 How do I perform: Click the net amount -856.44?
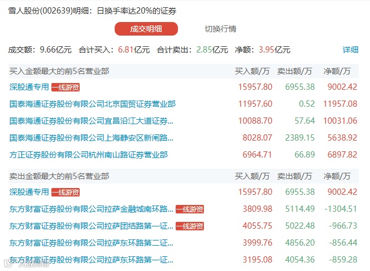tap(343, 243)
